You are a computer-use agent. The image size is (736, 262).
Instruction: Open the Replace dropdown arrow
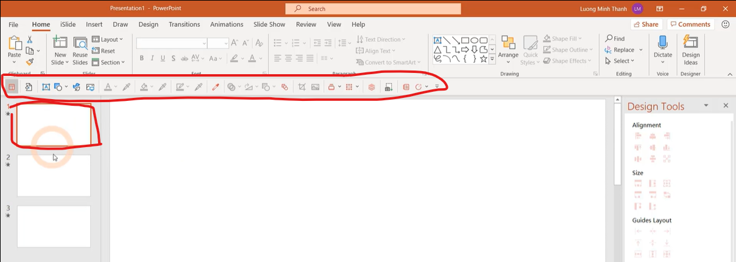tap(640, 50)
